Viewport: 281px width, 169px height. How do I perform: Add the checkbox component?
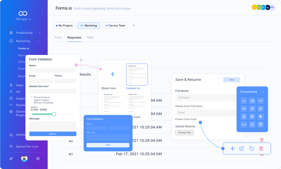click(252, 125)
